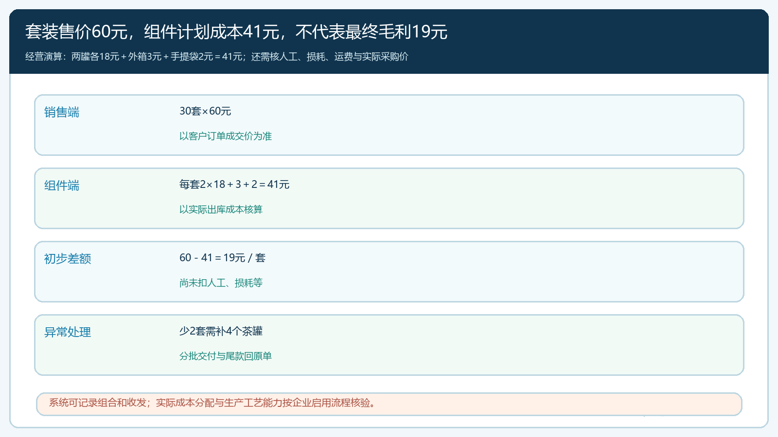Select the 30套×60元 text

point(205,111)
